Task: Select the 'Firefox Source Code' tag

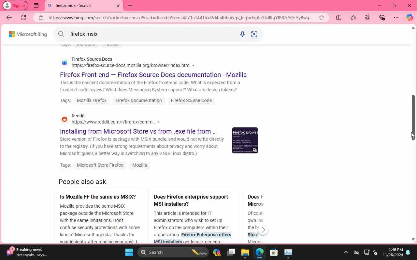Action: coord(191,100)
